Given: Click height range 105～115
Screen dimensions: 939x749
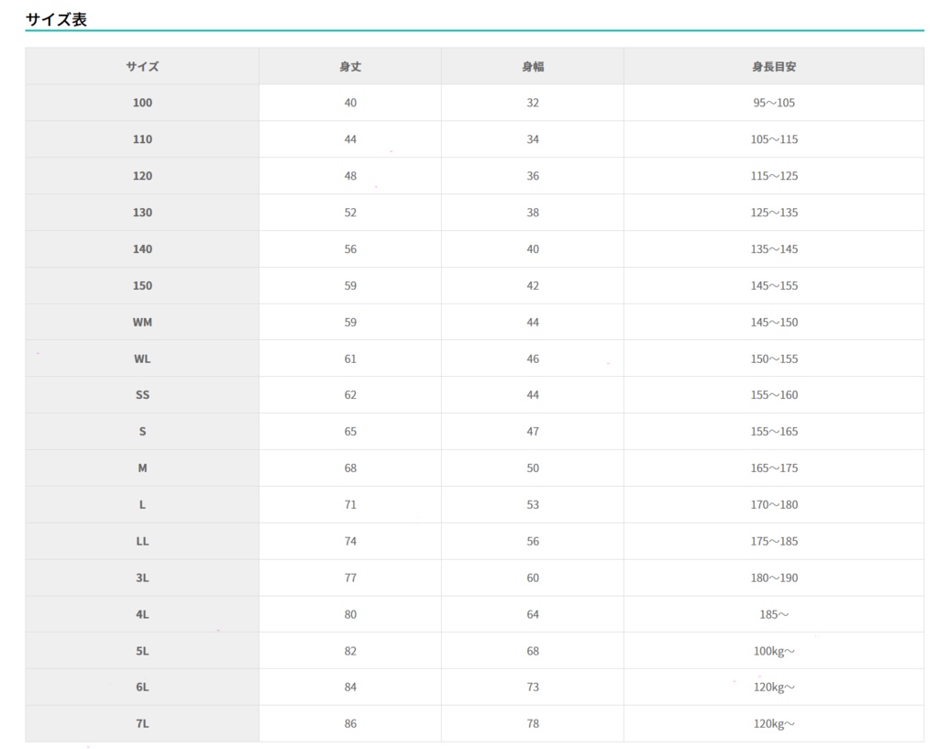Looking at the screenshot, I should (774, 139).
